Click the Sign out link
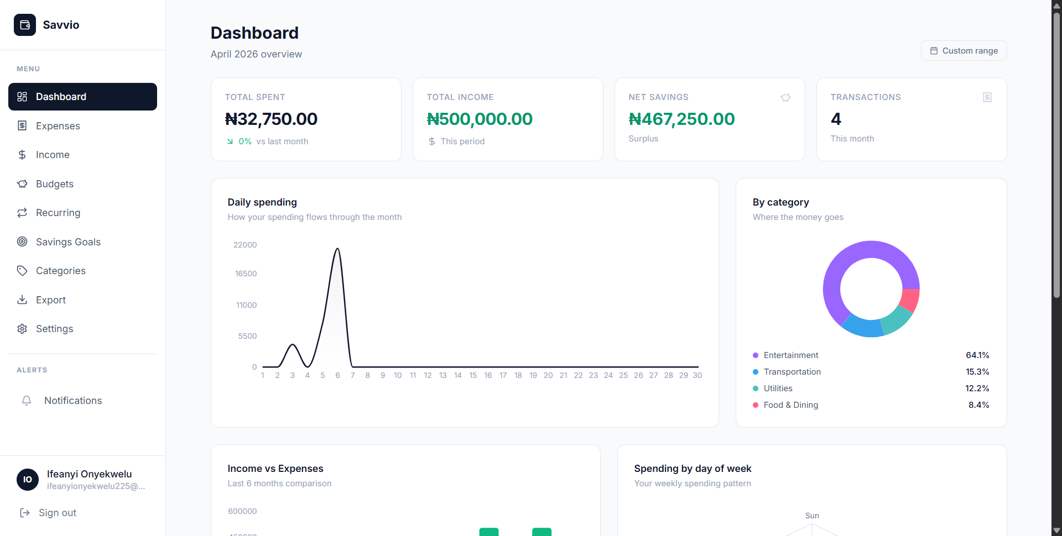The height and width of the screenshot is (536, 1062). pyautogui.click(x=56, y=513)
